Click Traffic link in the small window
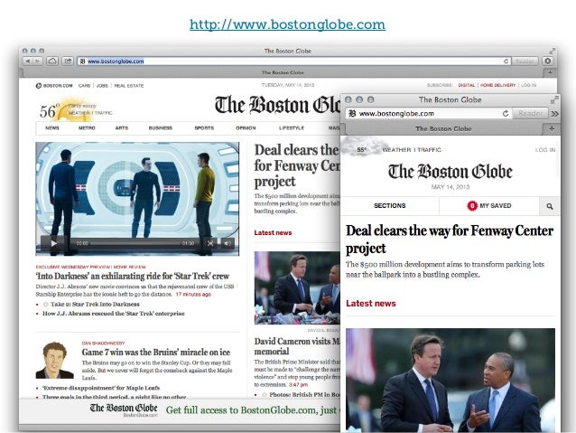This screenshot has height=433, width=576. click(x=429, y=150)
